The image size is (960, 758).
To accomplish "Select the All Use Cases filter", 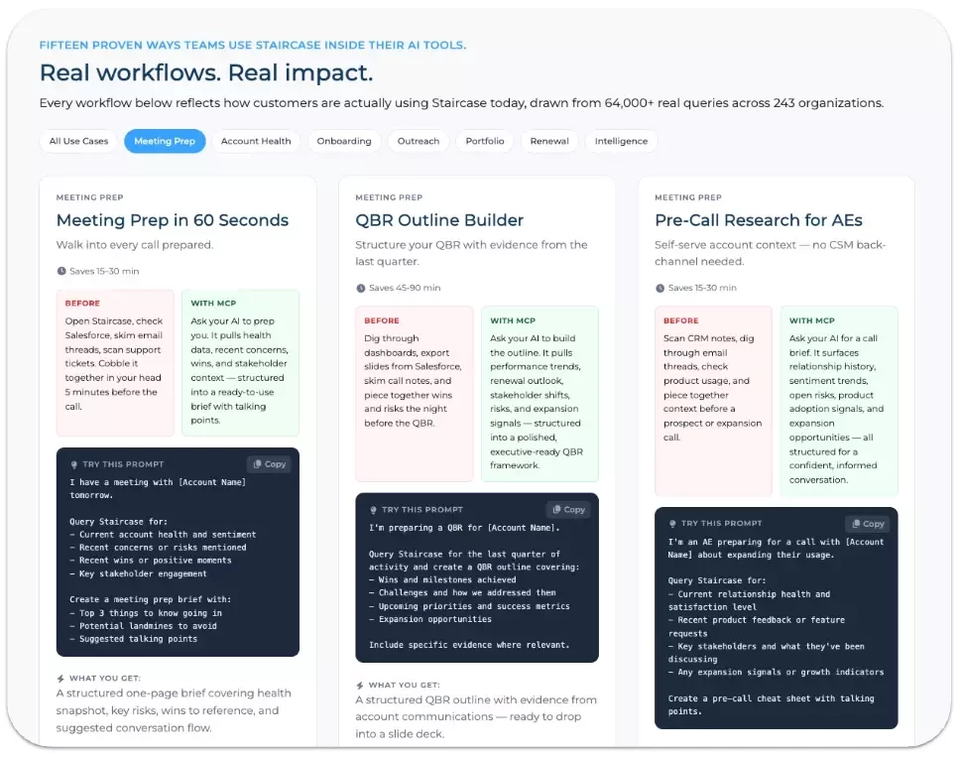I will pyautogui.click(x=78, y=141).
